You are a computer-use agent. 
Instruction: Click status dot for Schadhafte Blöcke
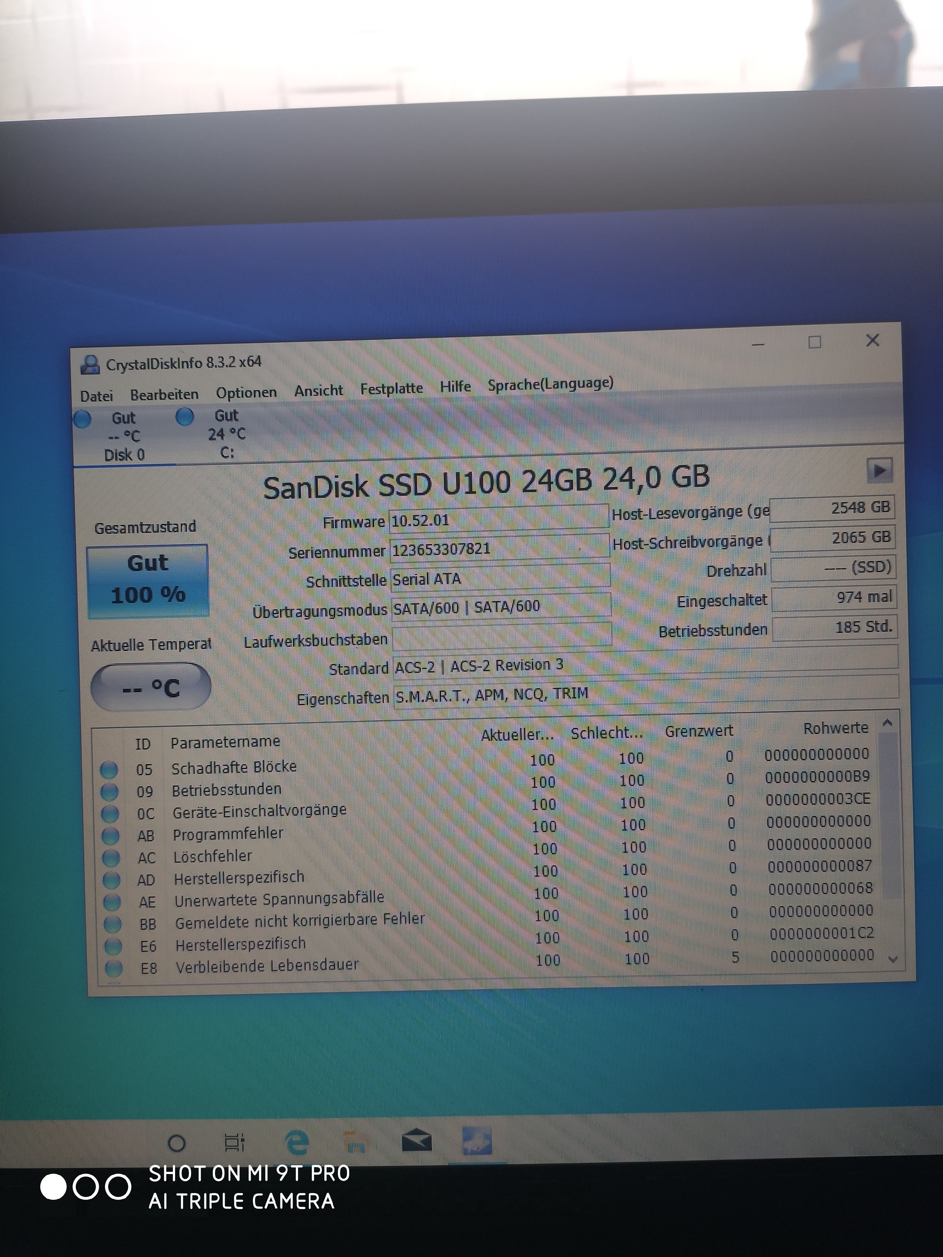pyautogui.click(x=108, y=769)
